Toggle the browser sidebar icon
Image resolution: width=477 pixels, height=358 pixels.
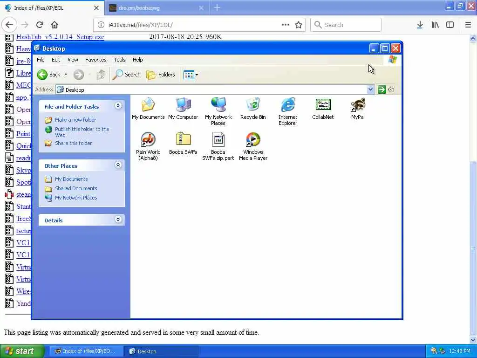[x=450, y=25]
